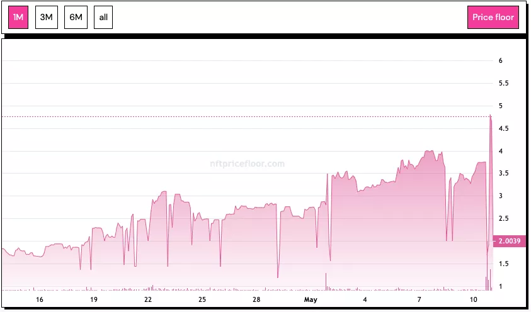The width and height of the screenshot is (531, 312).
Task: Click the tallest volume bar near May
Action: coord(326,282)
